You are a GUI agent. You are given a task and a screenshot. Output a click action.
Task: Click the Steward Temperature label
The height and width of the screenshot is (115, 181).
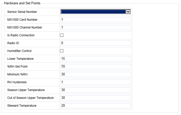tap(22, 106)
